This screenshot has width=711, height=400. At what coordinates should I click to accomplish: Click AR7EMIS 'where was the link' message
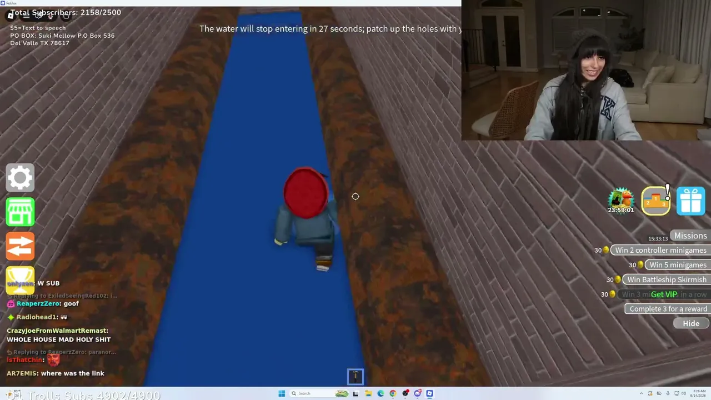coord(56,373)
